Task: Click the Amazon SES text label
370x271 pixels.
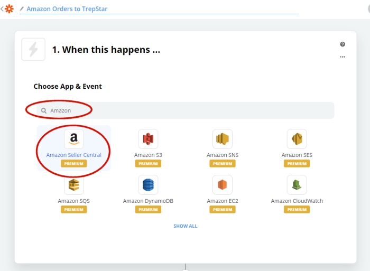Action: tap(297, 155)
